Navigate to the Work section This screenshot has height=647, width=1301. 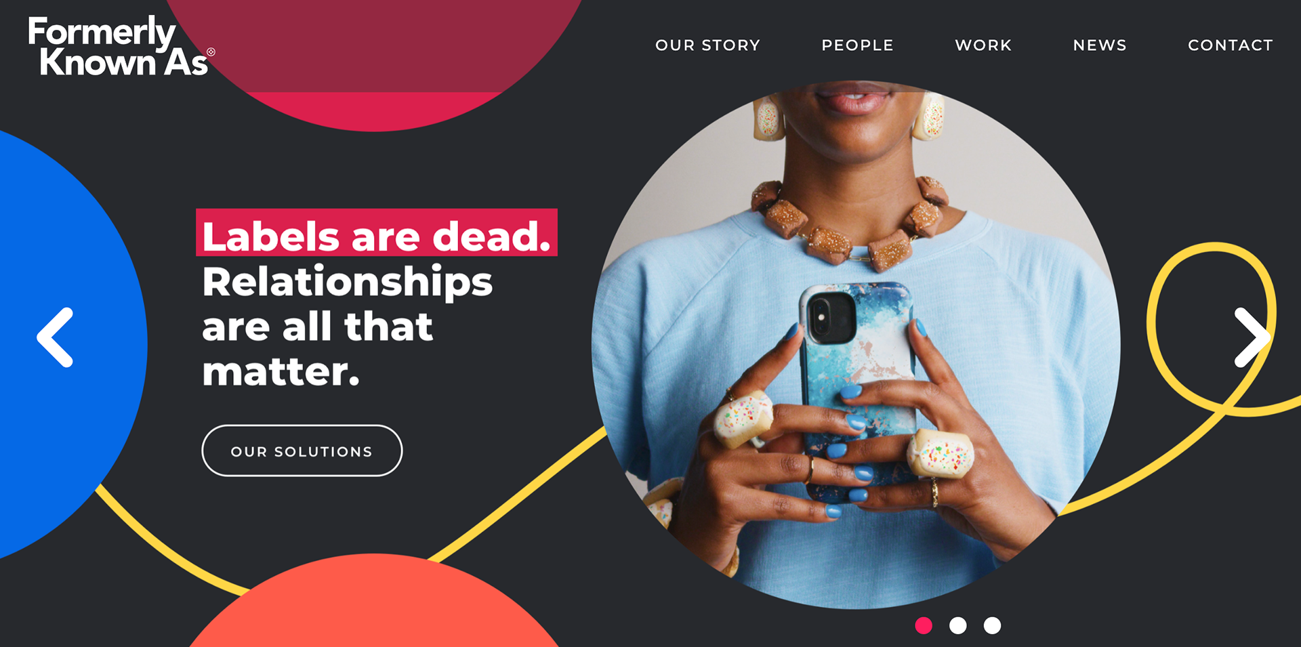click(983, 45)
